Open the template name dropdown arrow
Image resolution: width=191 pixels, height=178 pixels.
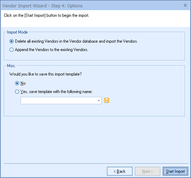click(99, 100)
